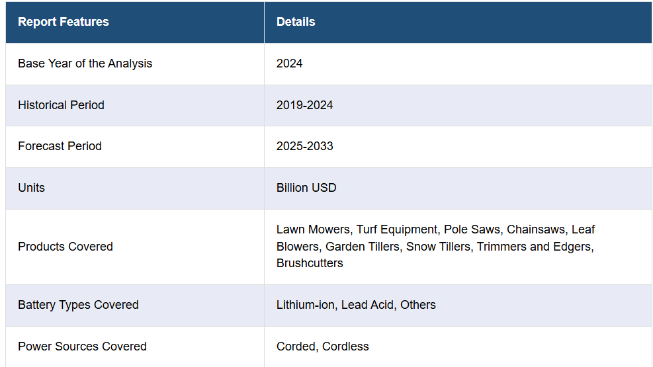Select the Battery Types Covered label
Viewport: 653px width, 367px height.
78,305
